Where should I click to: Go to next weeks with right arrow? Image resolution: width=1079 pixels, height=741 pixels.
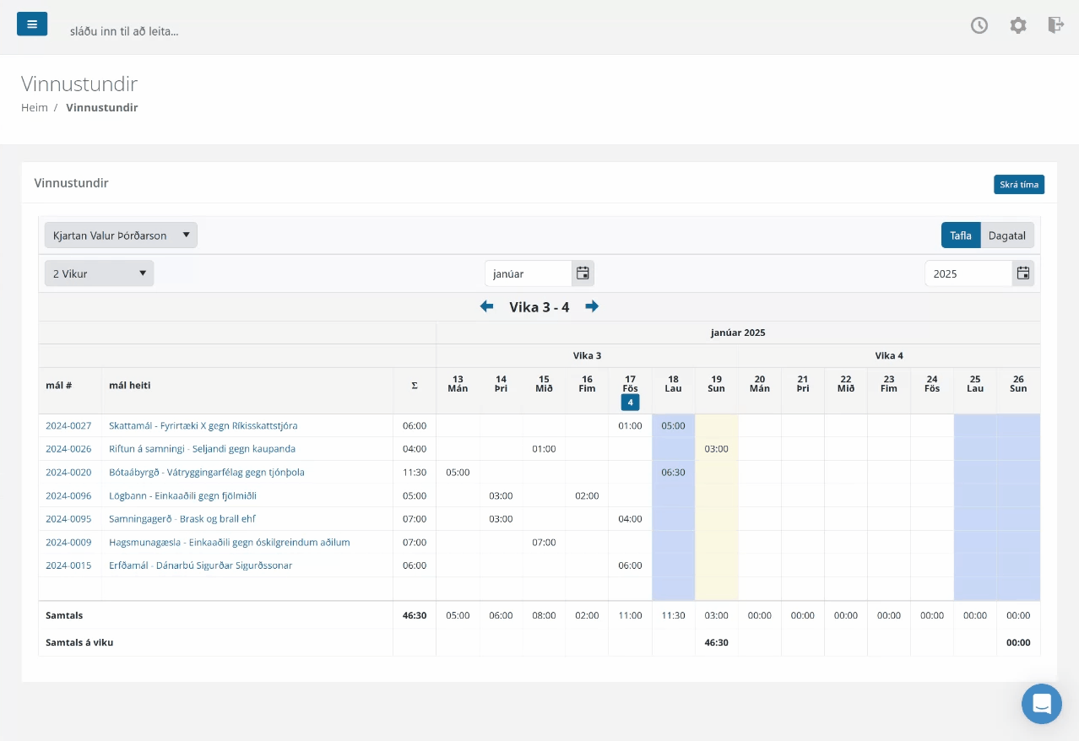592,306
